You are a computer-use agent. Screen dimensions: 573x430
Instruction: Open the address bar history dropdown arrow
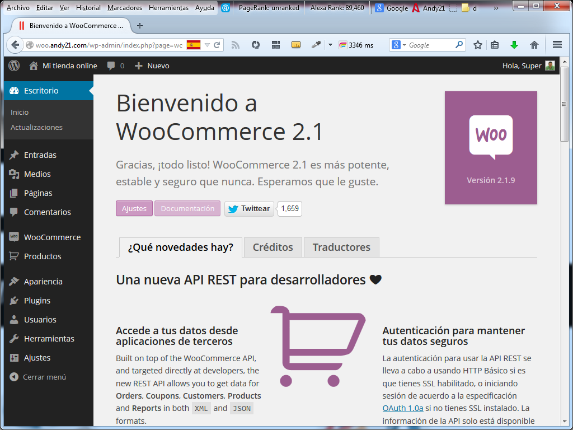pos(207,45)
